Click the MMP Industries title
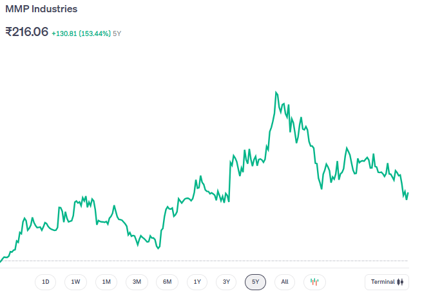This screenshot has width=422, height=296. point(41,10)
